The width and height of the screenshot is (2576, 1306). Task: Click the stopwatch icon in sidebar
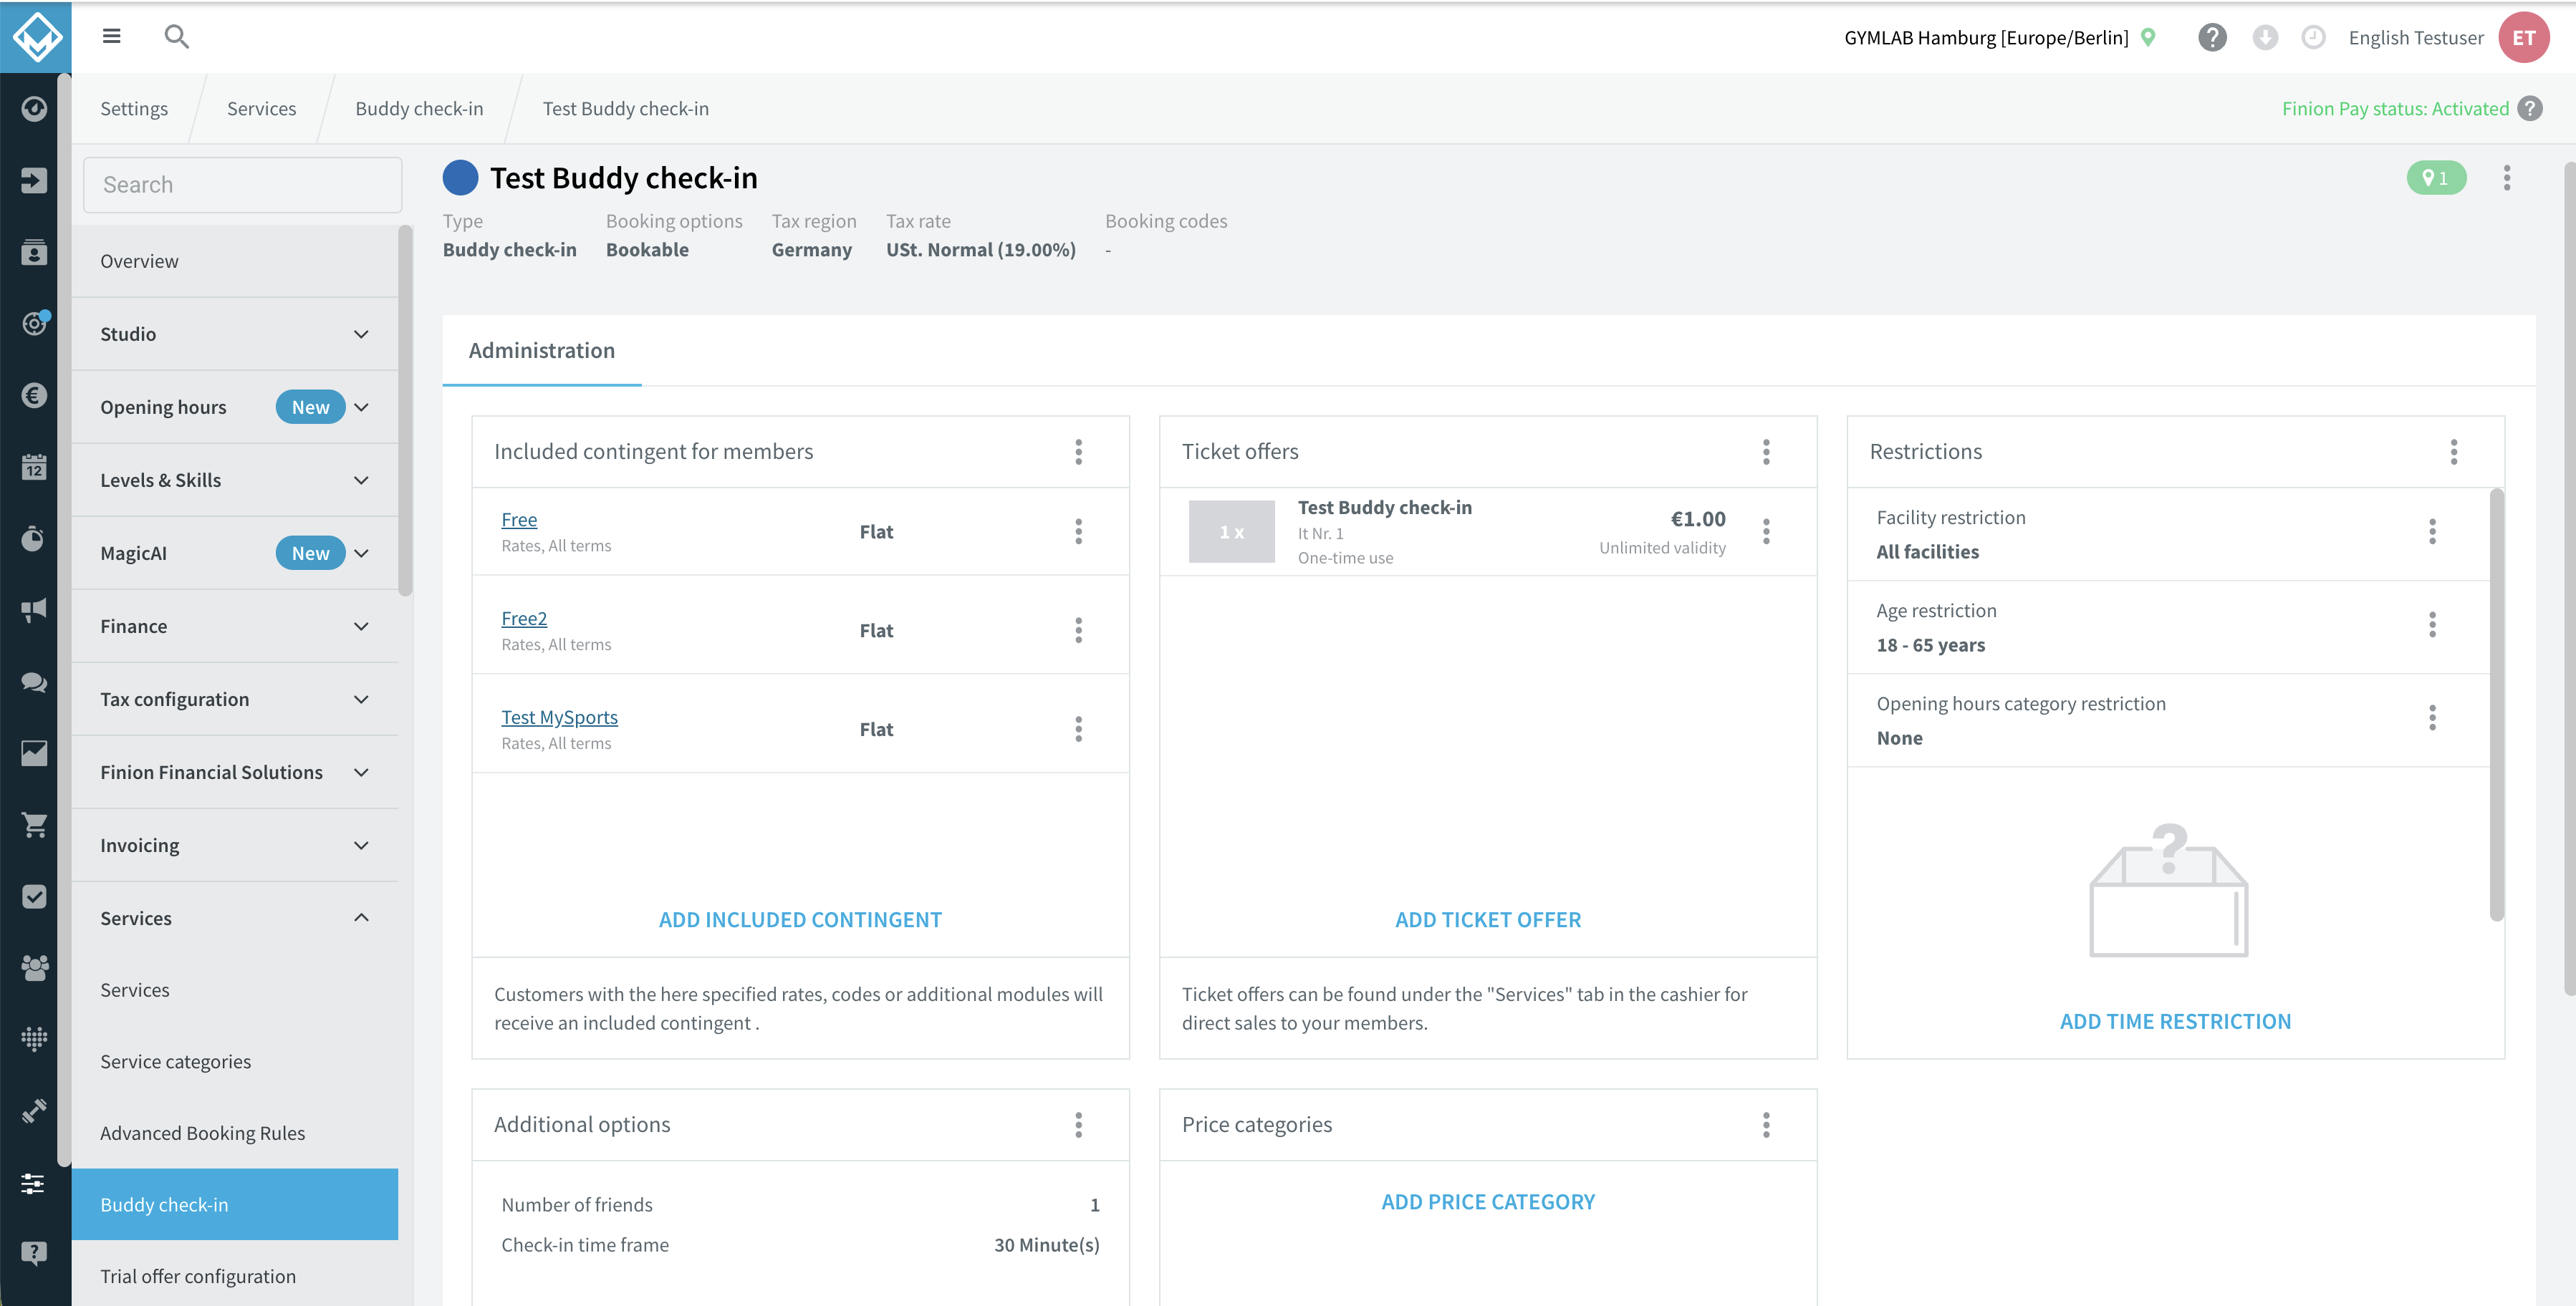[34, 538]
